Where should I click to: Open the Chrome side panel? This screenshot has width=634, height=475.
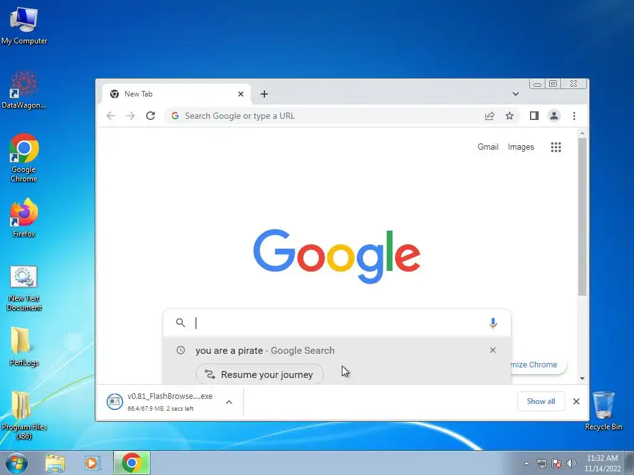tap(534, 116)
